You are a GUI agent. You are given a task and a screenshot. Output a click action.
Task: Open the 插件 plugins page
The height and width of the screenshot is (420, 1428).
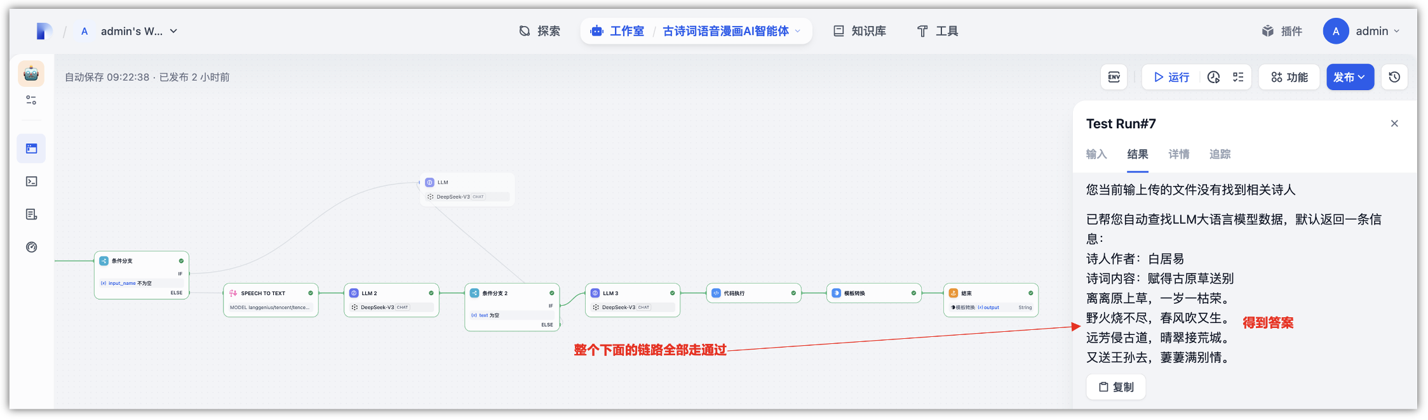1282,31
